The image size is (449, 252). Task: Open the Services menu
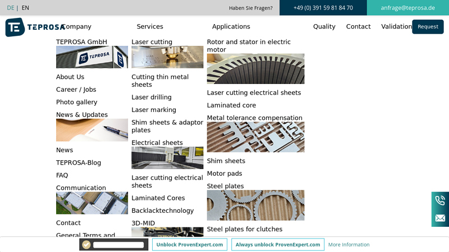click(150, 26)
